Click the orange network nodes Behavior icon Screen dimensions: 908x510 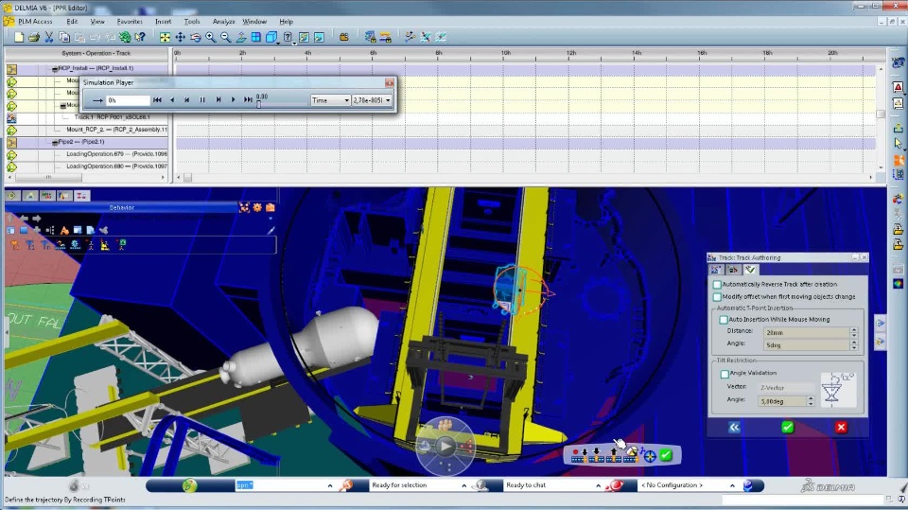[244, 207]
